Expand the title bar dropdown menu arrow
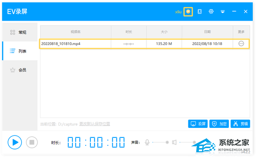The height and width of the screenshot is (157, 256). click(223, 12)
